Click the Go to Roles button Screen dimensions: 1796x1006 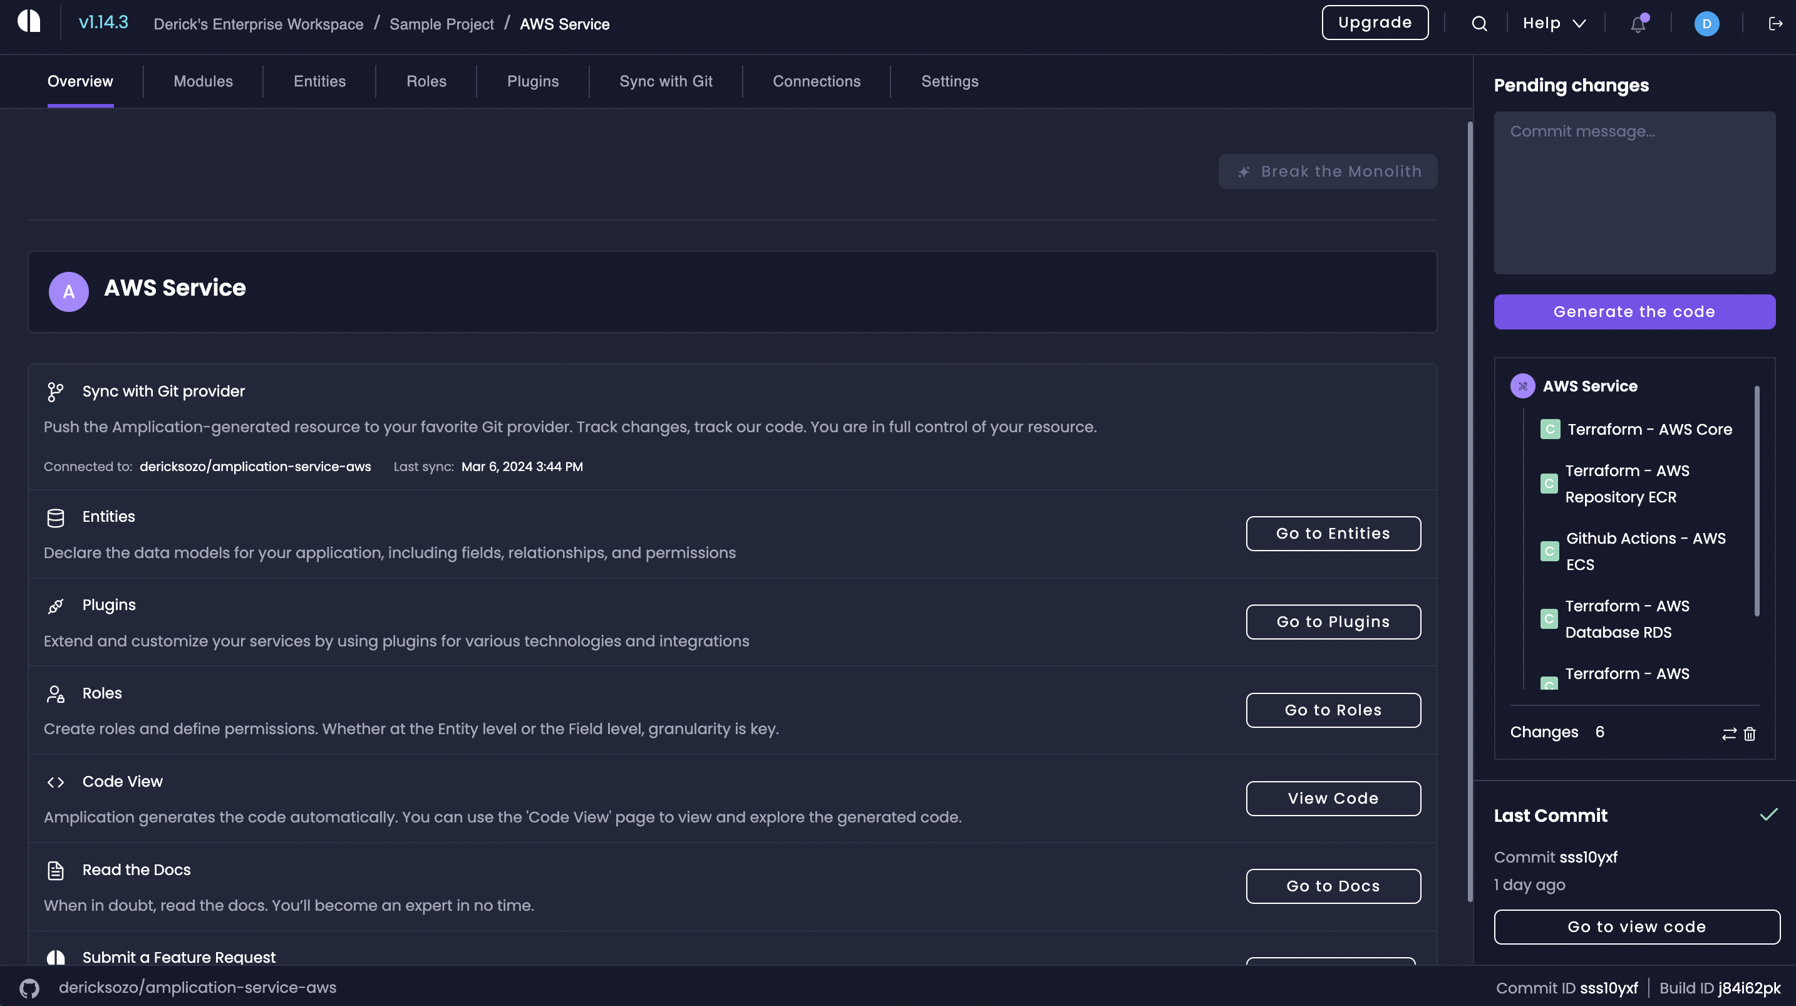(x=1333, y=710)
